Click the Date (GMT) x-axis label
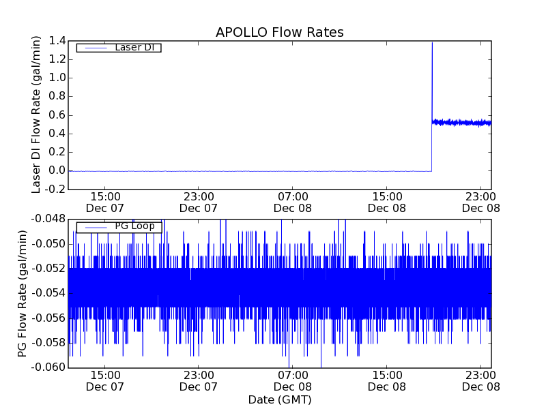The height and width of the screenshot is (409, 546). [279, 399]
